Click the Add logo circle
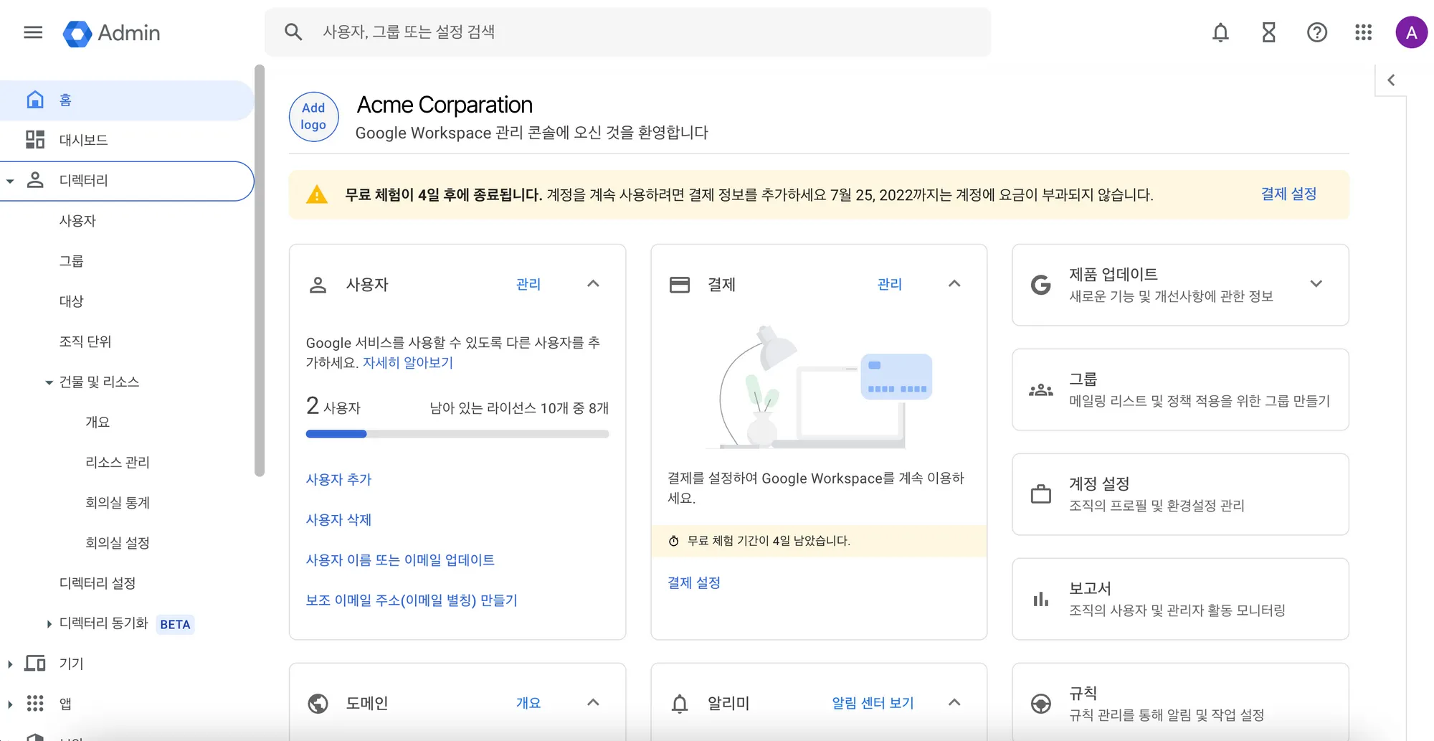The image size is (1434, 741). pos(313,116)
